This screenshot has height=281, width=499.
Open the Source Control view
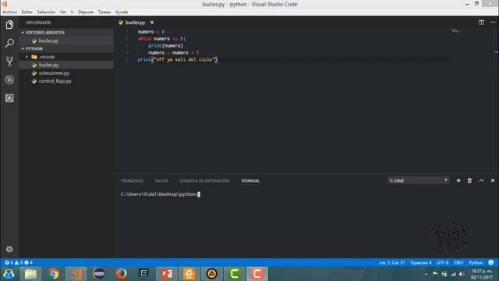[x=9, y=61]
